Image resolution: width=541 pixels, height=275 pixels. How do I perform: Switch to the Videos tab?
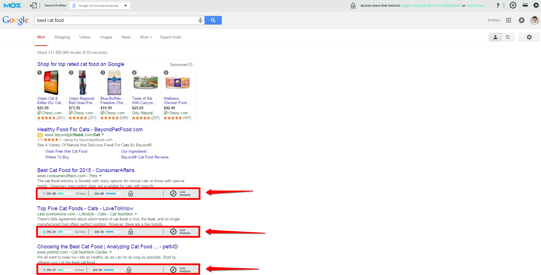click(x=85, y=37)
